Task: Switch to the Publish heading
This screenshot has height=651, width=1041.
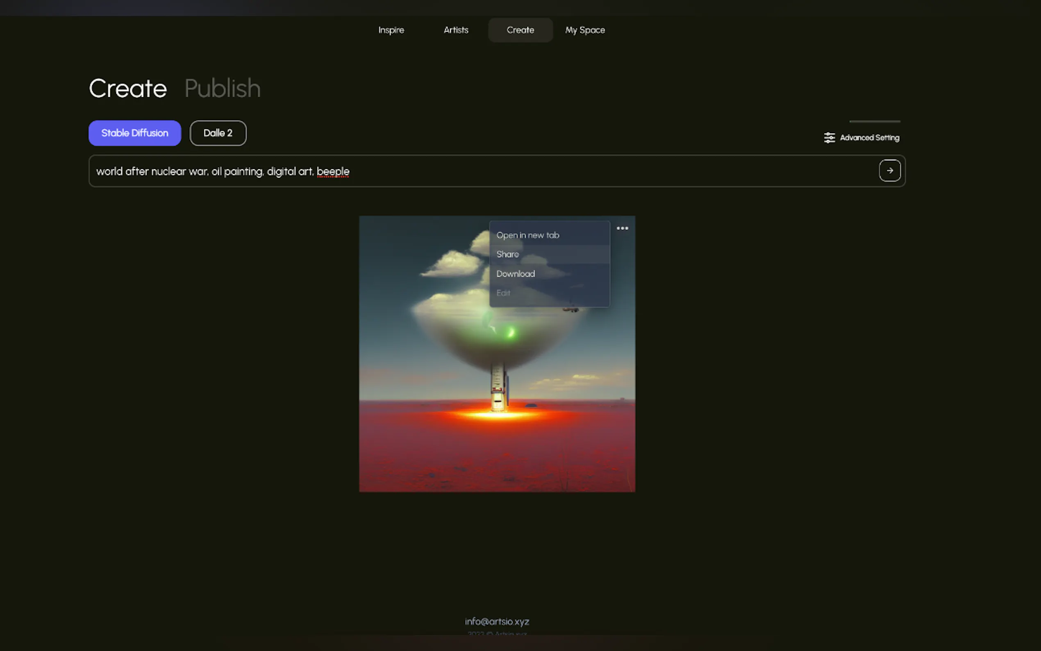Action: point(222,88)
